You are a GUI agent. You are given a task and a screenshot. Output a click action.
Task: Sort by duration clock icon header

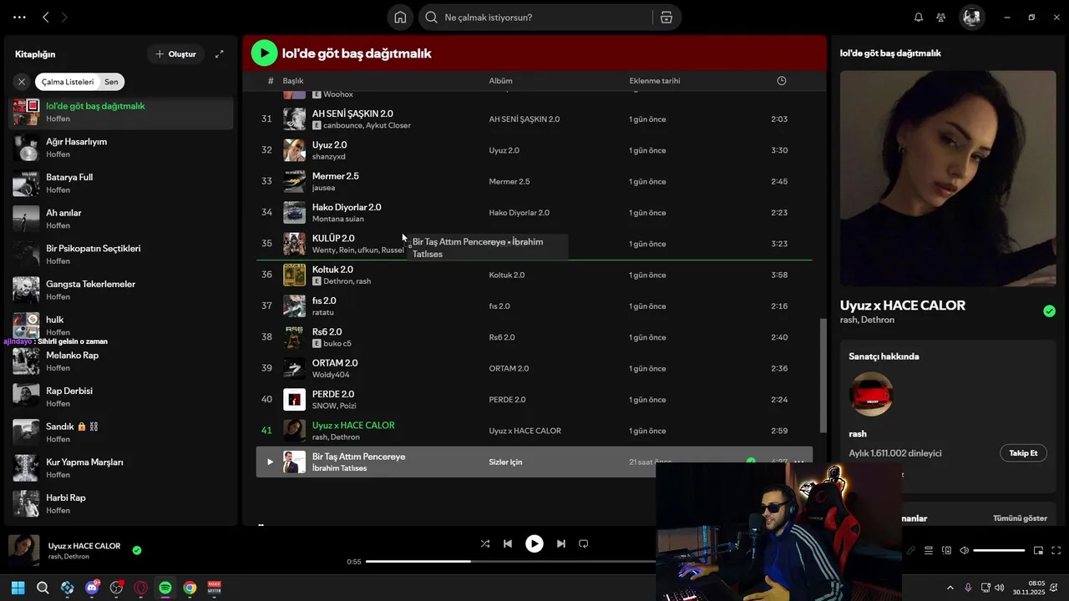782,81
